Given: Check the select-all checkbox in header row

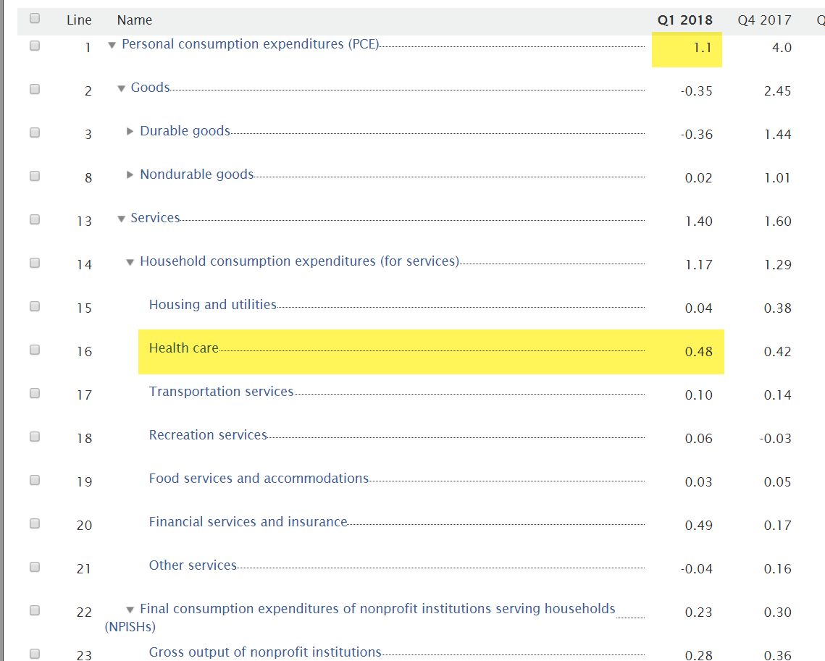Looking at the screenshot, I should (x=35, y=19).
